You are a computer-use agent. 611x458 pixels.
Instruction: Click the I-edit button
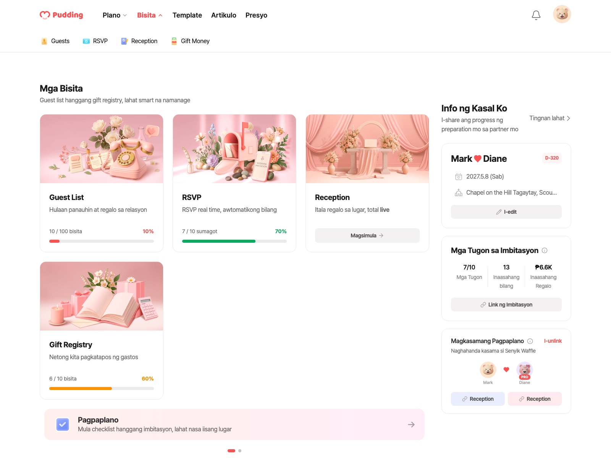click(506, 212)
